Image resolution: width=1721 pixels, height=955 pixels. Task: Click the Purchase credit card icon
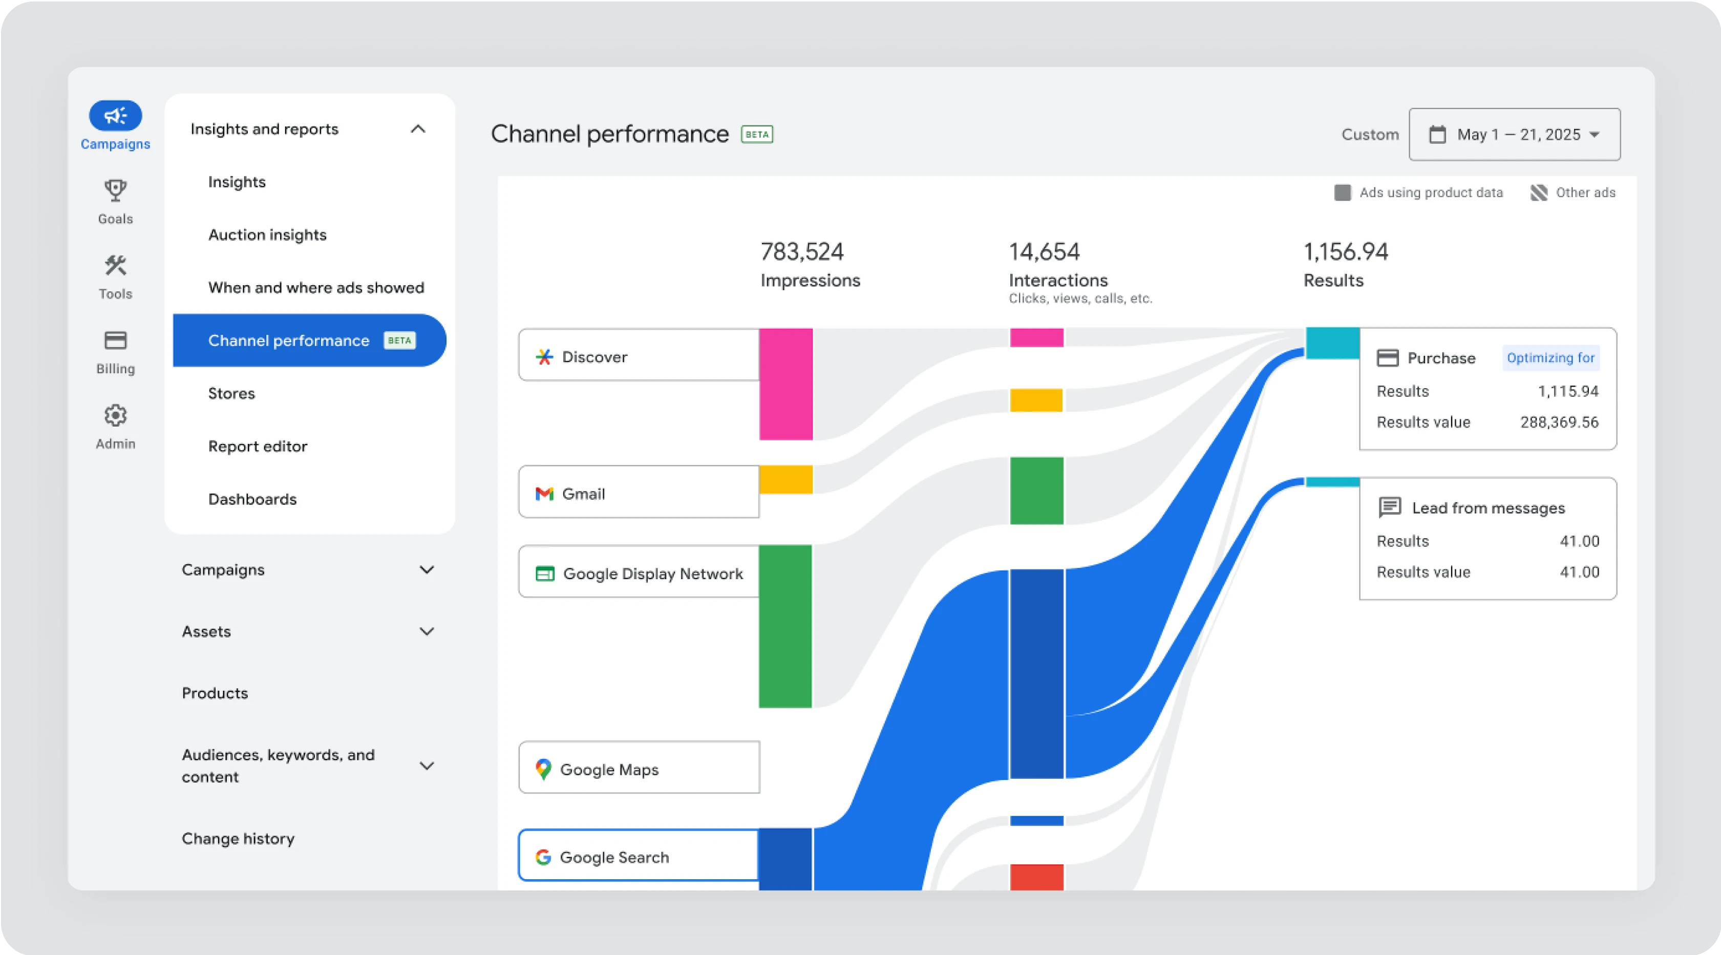click(1387, 358)
